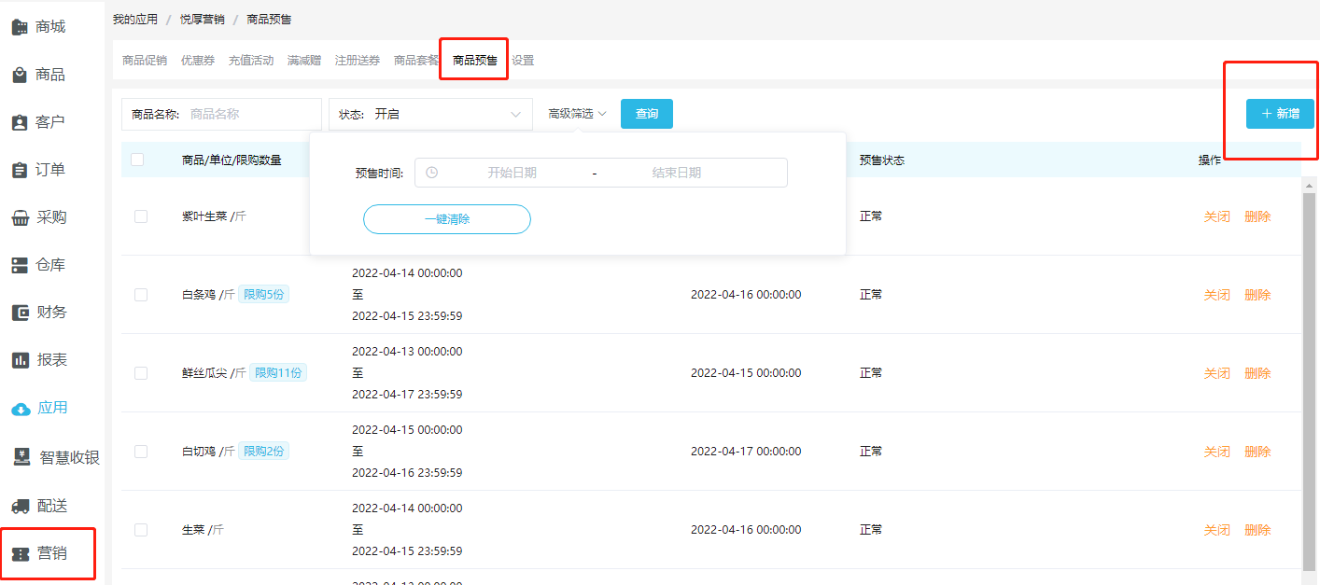
Task: Click the 我的应用 breadcrumb link
Action: click(x=135, y=19)
